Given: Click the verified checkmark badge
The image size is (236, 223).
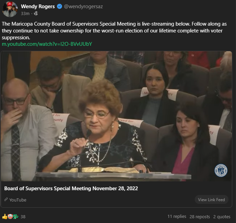Looking at the screenshot, I should [x=59, y=6].
